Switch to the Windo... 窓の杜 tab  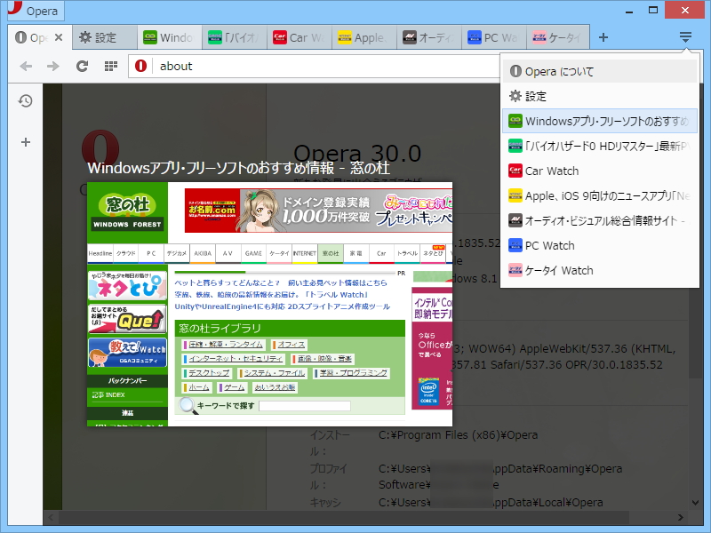pos(170,37)
